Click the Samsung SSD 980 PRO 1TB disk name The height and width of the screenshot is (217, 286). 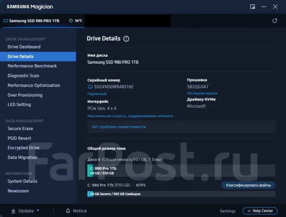click(x=113, y=62)
